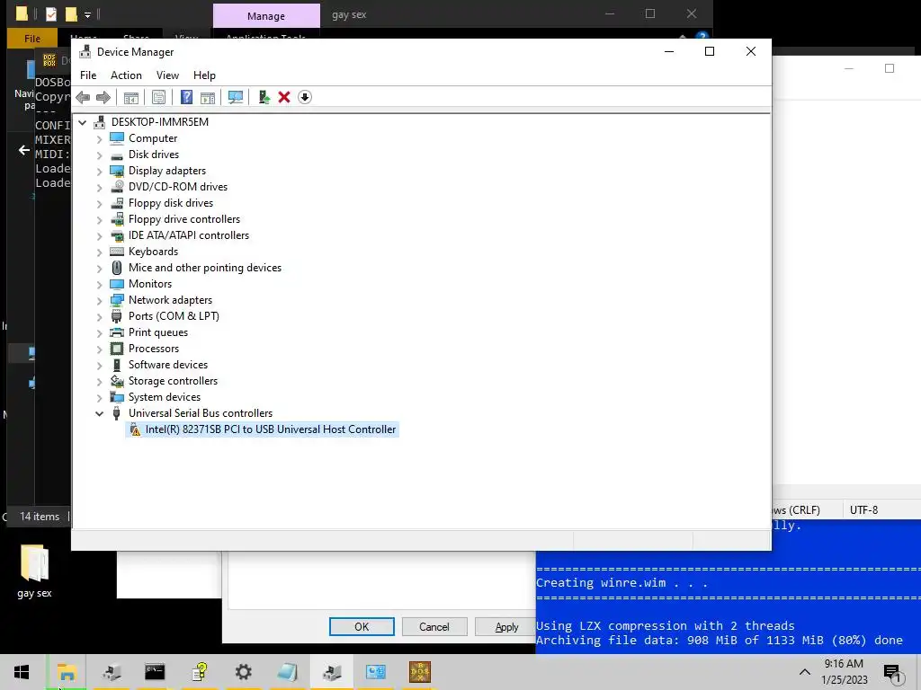Select Software devices tree item
The height and width of the screenshot is (690, 921).
(x=168, y=365)
